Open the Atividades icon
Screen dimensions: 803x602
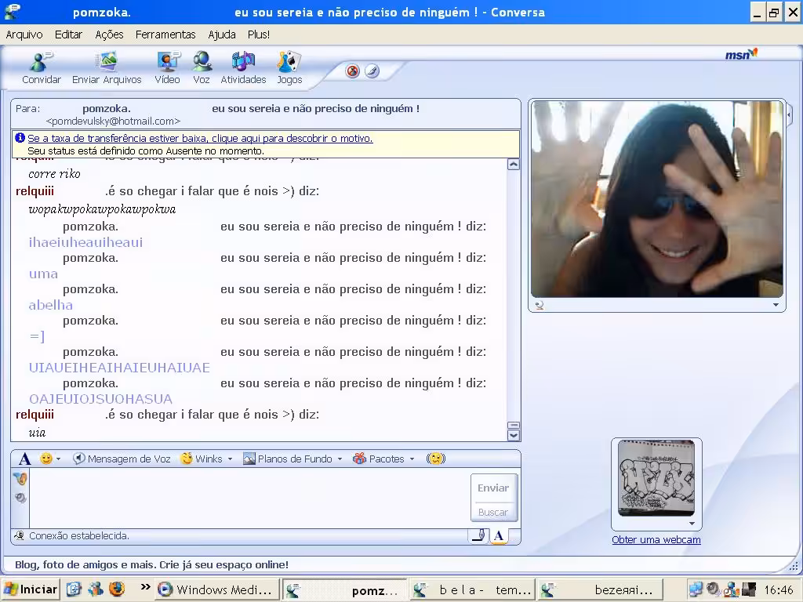pyautogui.click(x=243, y=67)
